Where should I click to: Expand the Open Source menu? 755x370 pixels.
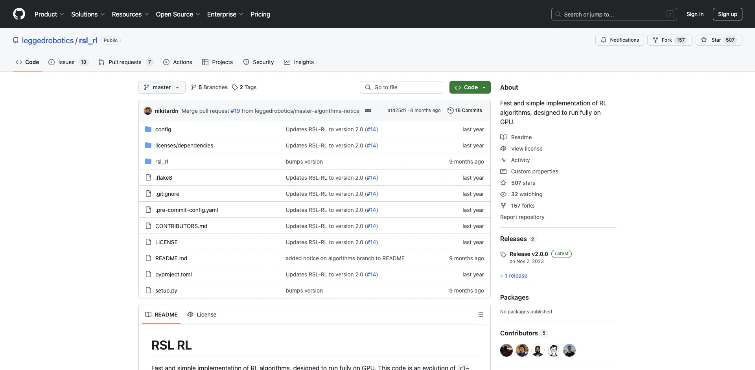coord(178,14)
